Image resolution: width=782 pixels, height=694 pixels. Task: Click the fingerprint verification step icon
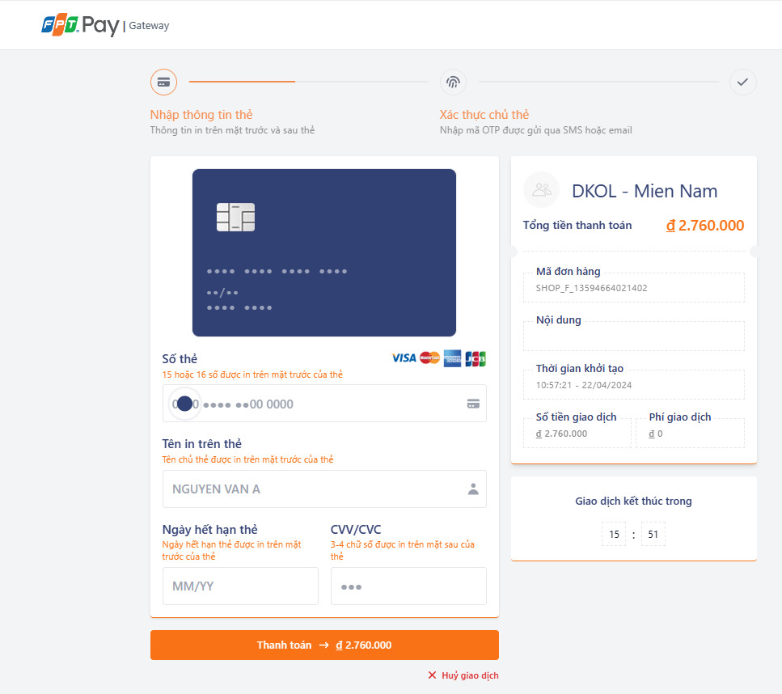coord(453,82)
